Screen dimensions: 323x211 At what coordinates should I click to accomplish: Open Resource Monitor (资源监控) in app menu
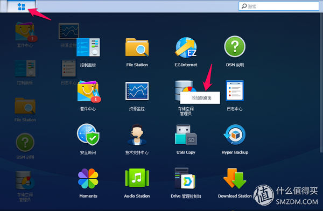[137, 91]
